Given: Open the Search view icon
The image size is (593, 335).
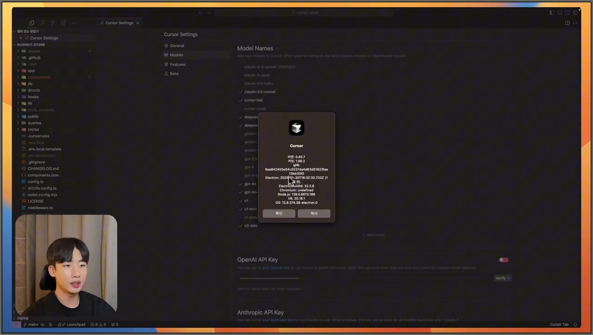Looking at the screenshot, I should point(42,23).
